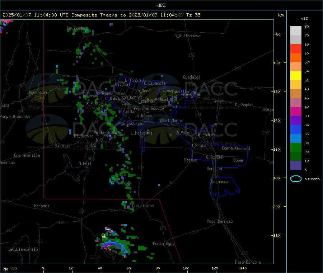
Task: Click the 'L_Malvinas' map label
Action: click(x=141, y=133)
